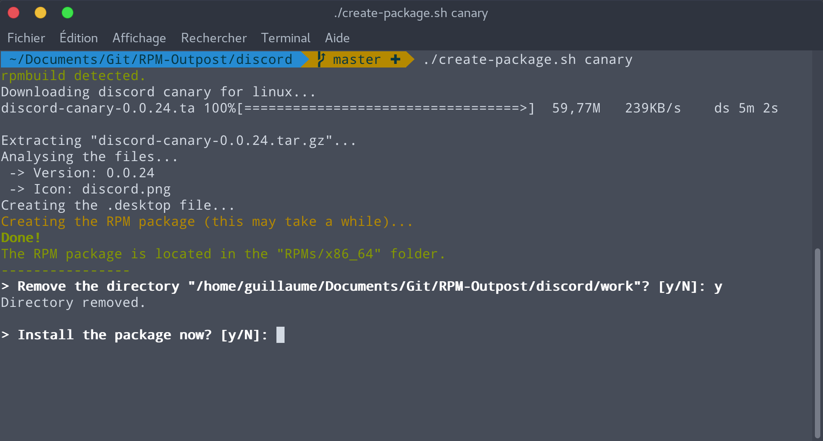Open the Rechercher menu

point(214,38)
